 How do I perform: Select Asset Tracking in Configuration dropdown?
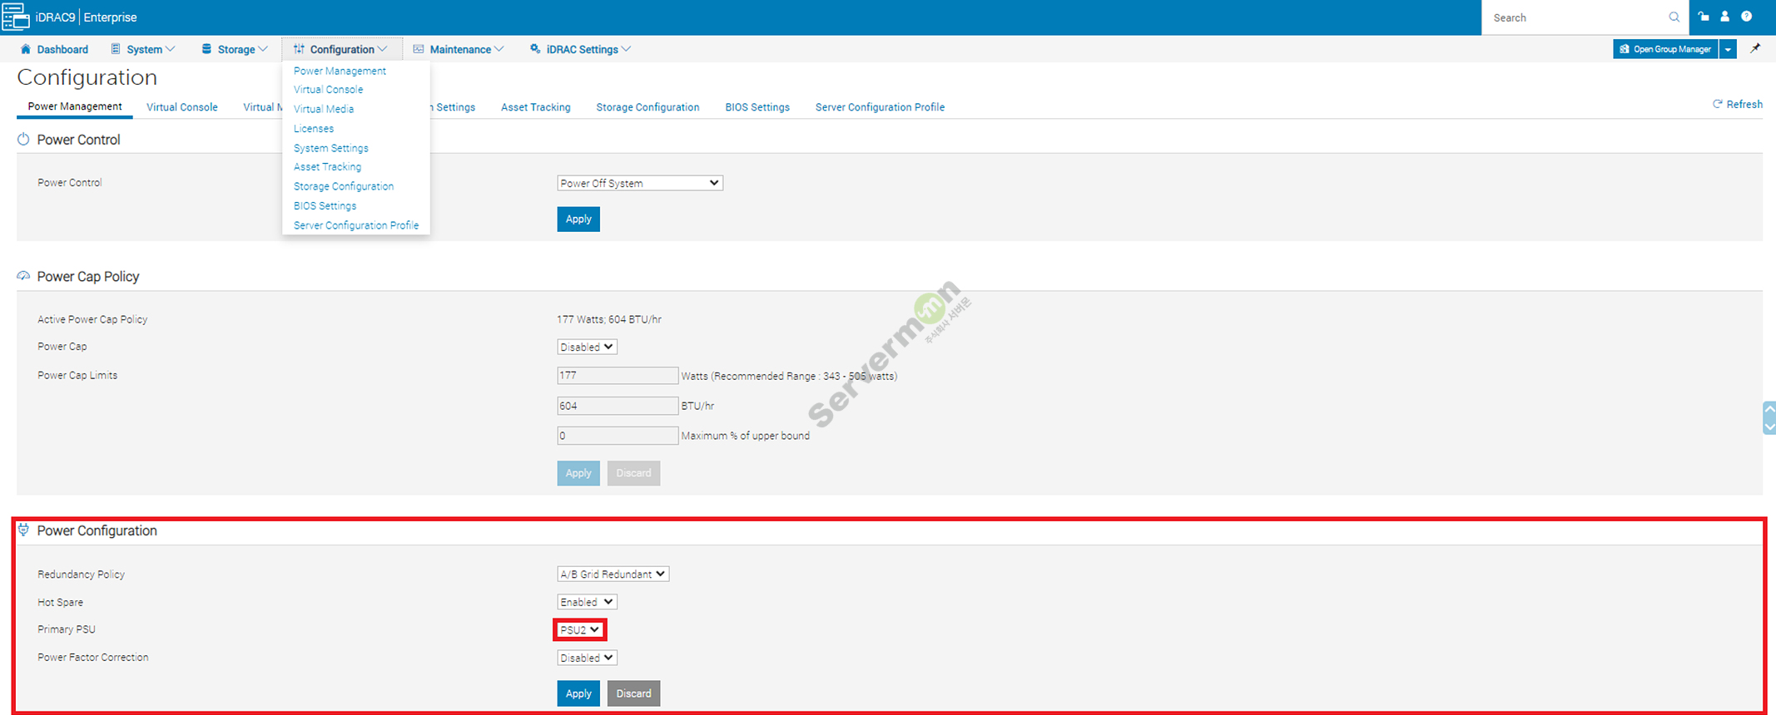pos(327,166)
